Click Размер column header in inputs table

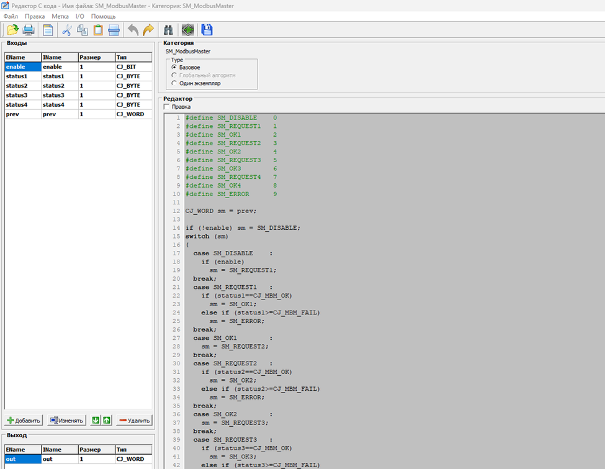point(96,57)
